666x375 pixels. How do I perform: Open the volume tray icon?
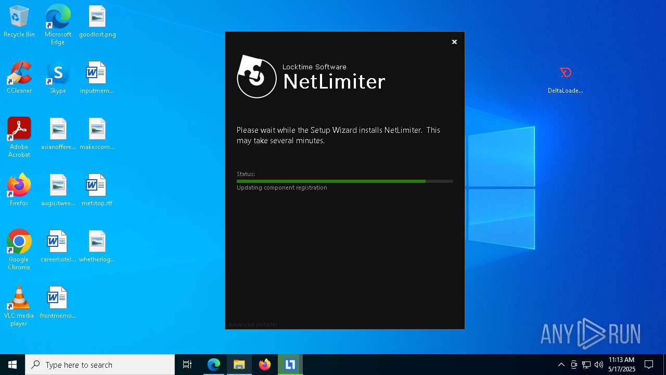click(x=599, y=365)
